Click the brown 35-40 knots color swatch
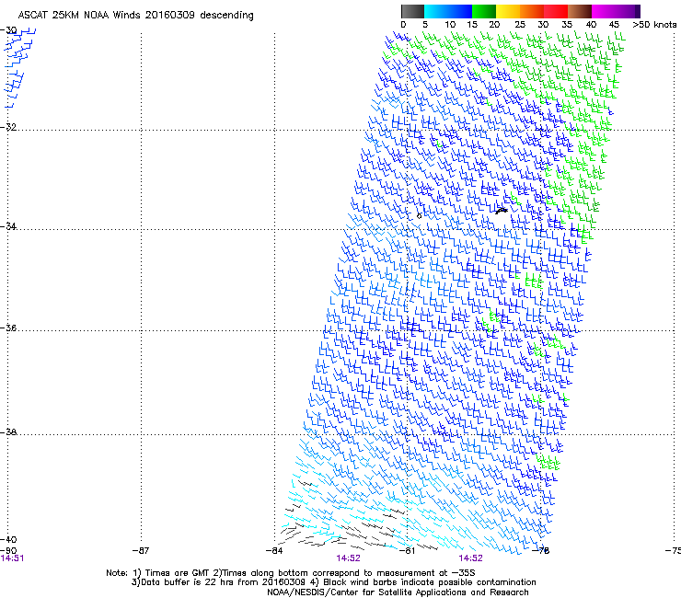Screen dimensions: 681x598 click(x=580, y=11)
